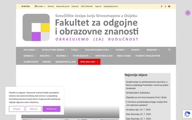Open the Kontakt menu item
The height and width of the screenshot is (120, 192).
[x=47, y=62]
